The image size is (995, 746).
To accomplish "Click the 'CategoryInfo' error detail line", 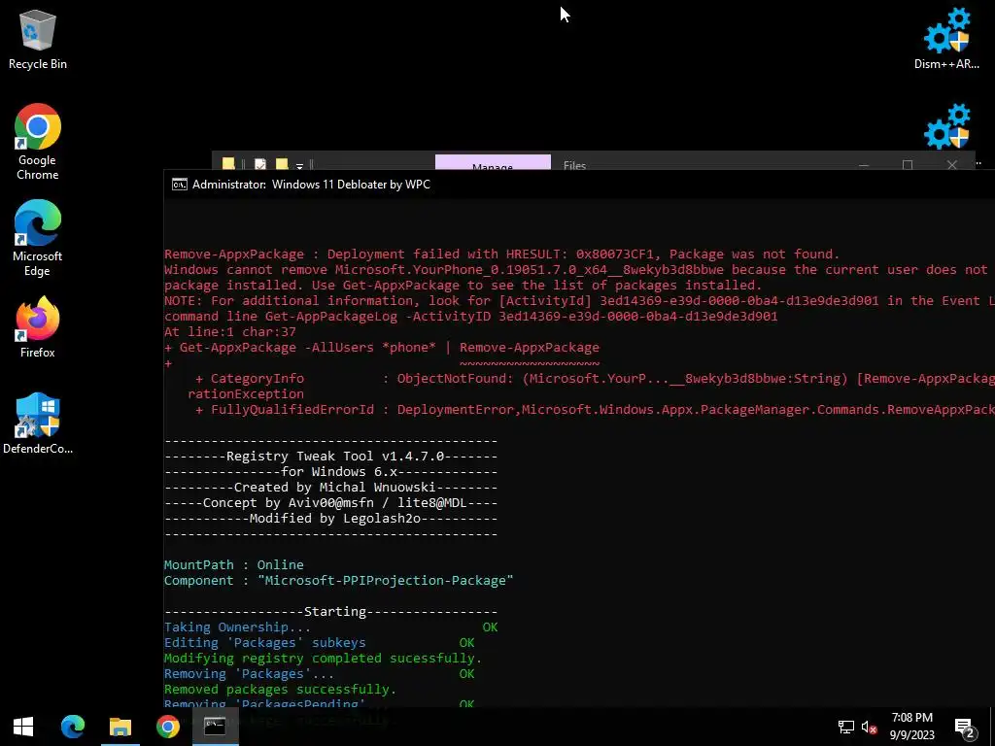I will (x=595, y=379).
